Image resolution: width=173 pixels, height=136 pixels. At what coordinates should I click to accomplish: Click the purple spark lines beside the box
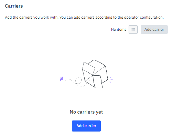coord(111,79)
